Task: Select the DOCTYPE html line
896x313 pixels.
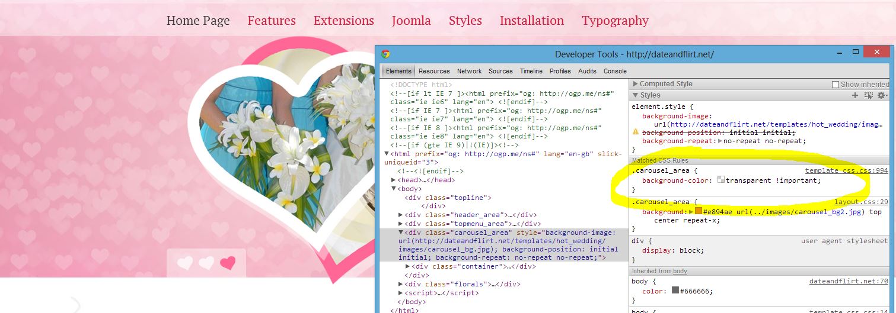Action: pyautogui.click(x=420, y=85)
